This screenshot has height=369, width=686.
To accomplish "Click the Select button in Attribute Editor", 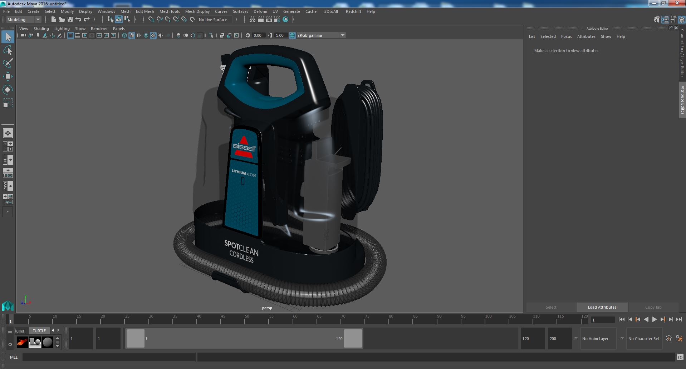I will pyautogui.click(x=551, y=307).
